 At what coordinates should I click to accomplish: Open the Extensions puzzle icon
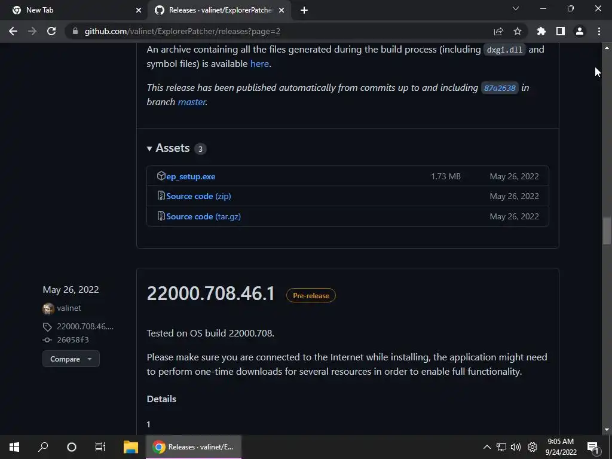point(541,31)
